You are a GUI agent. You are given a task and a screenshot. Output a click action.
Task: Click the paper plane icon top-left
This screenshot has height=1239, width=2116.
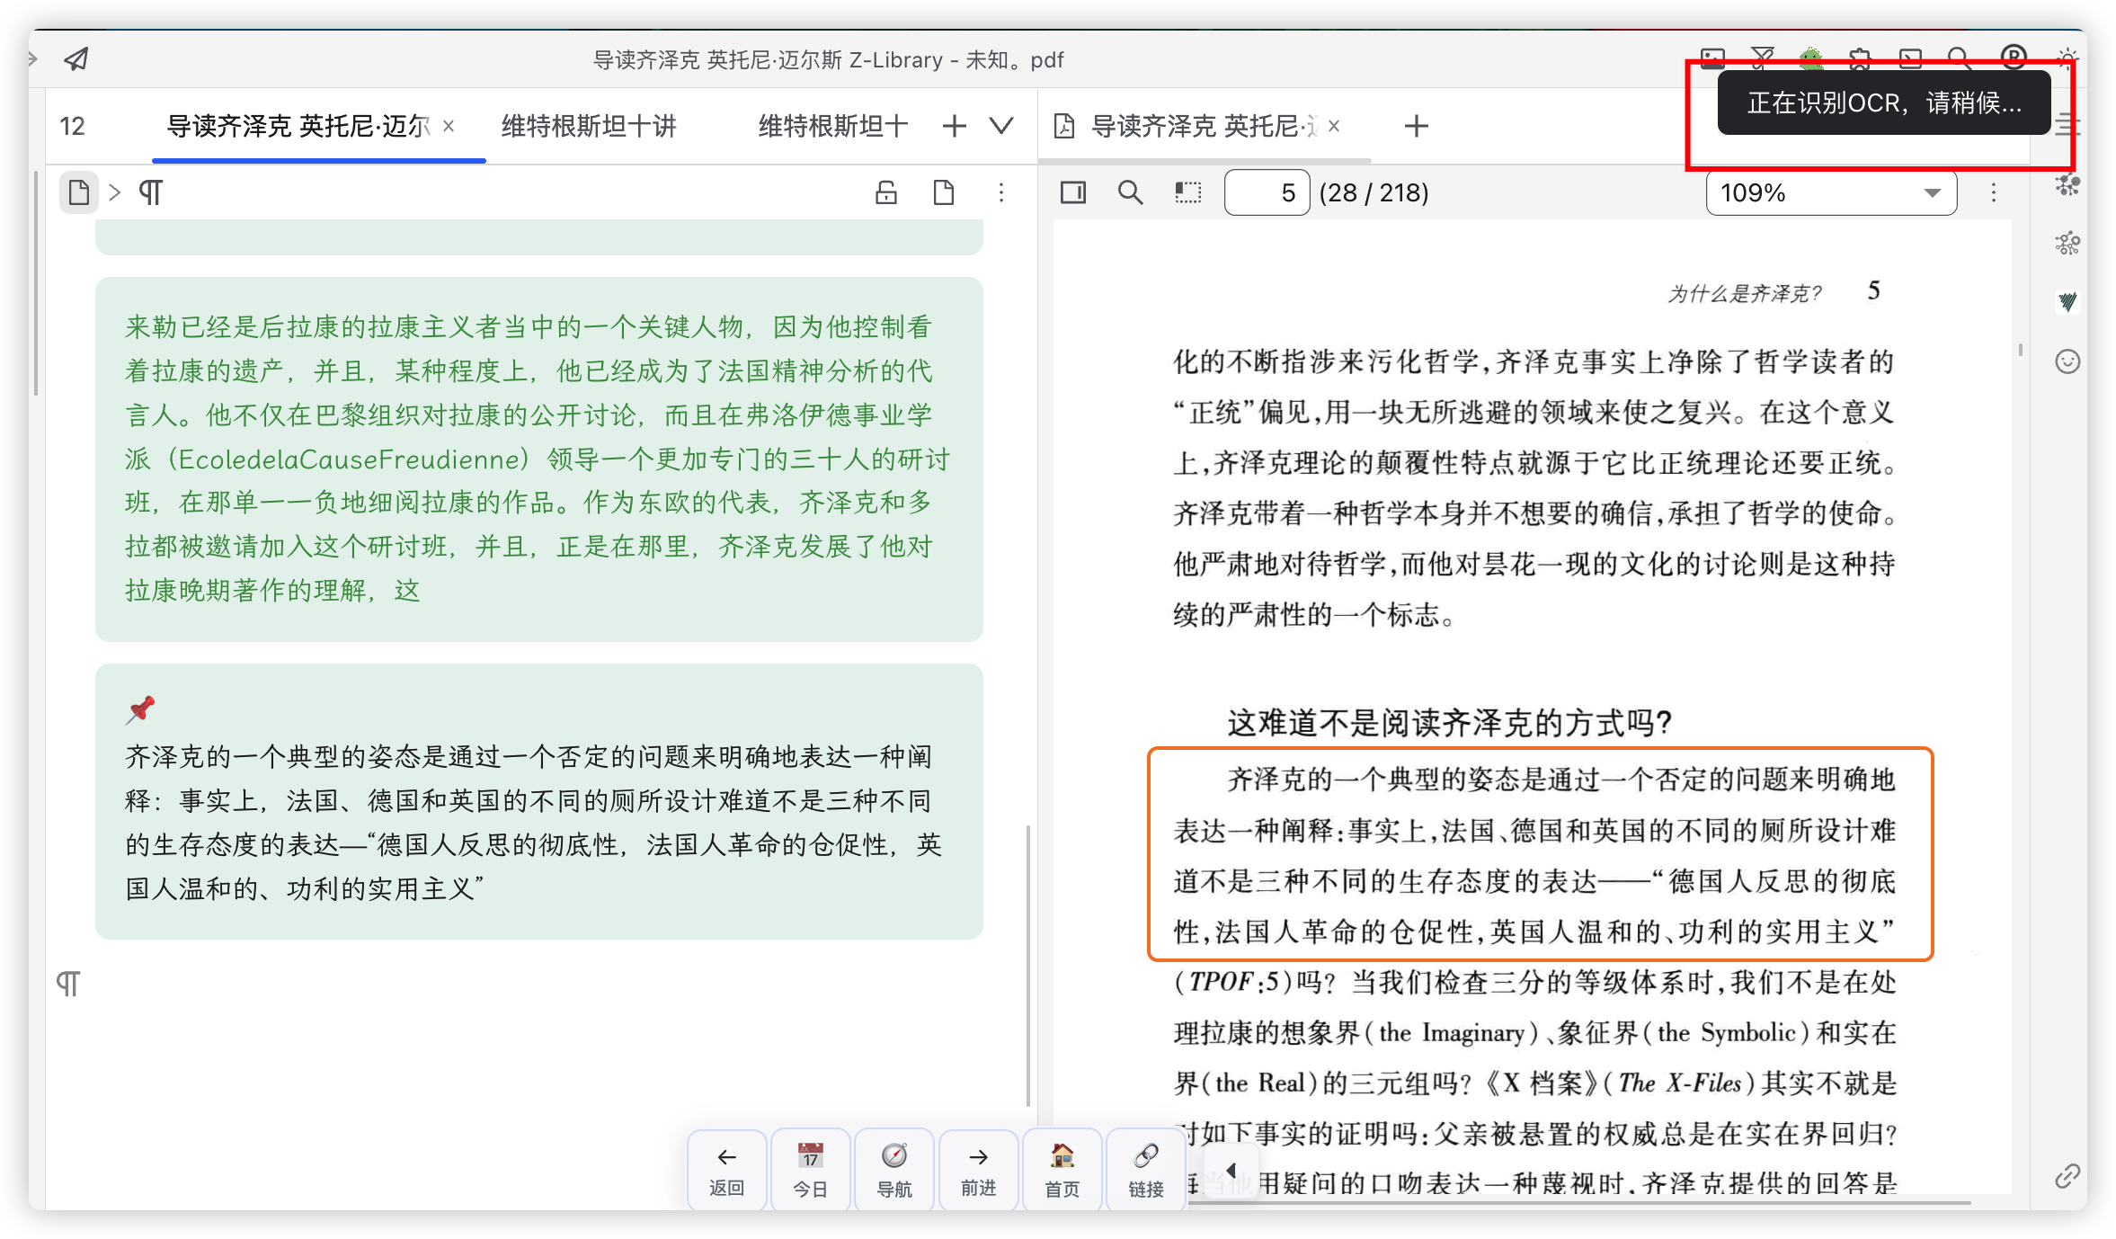(x=76, y=59)
